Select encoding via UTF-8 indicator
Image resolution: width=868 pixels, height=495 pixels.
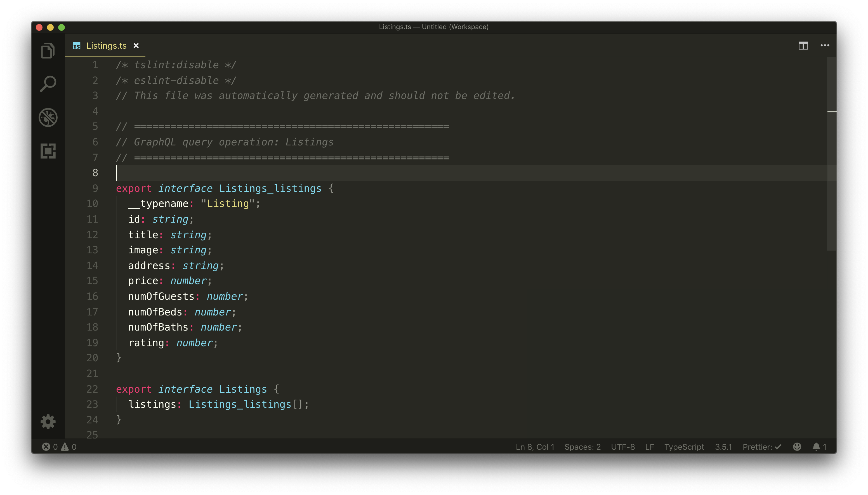coord(623,447)
